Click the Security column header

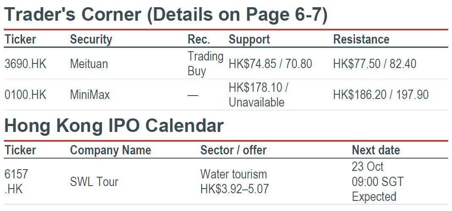click(91, 39)
